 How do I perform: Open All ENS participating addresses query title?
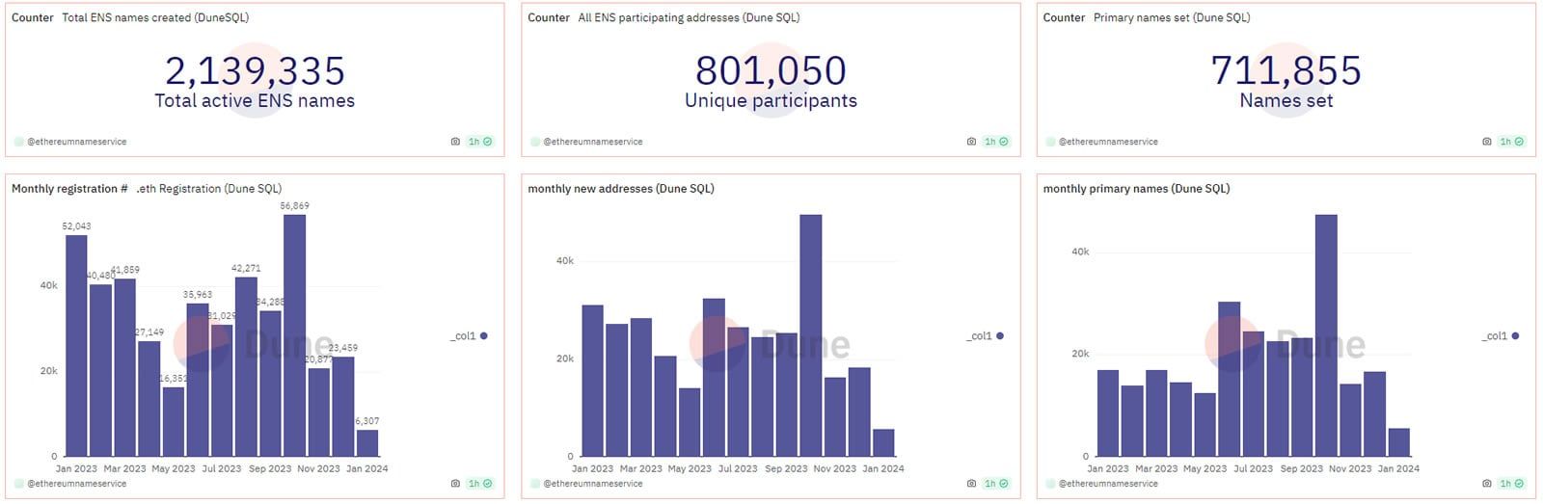click(689, 17)
